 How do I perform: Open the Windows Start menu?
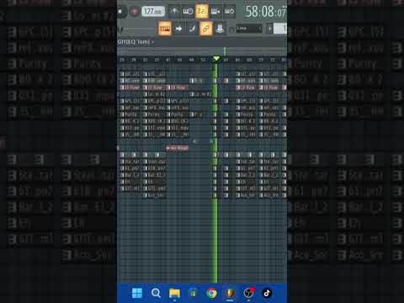[x=137, y=293]
